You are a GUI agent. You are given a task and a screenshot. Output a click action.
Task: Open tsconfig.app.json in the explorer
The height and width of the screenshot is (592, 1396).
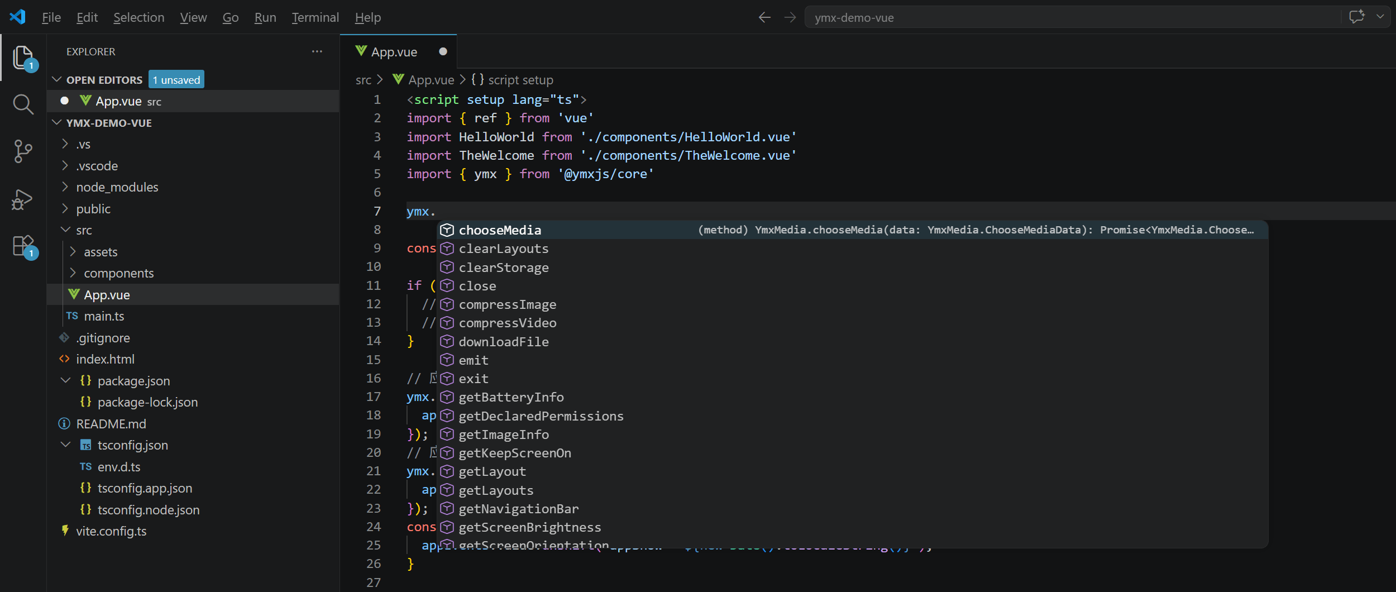point(193,488)
